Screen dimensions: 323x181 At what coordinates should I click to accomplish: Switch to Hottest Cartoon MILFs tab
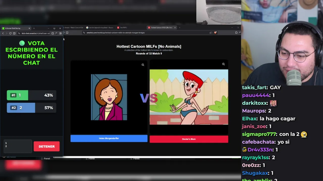coord(161,27)
